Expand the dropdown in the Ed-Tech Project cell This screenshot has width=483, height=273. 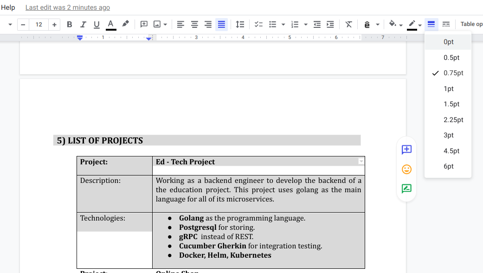(361, 161)
